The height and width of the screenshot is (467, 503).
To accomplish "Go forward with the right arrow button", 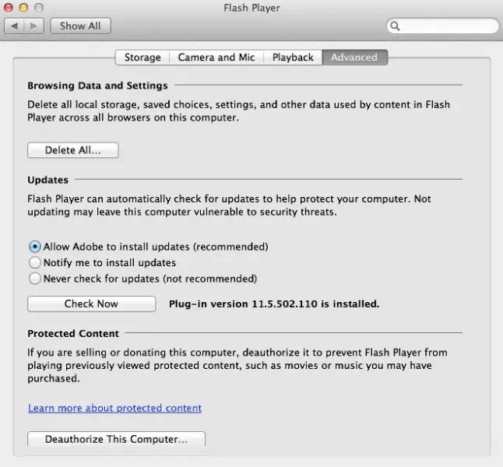I will pos(33,26).
